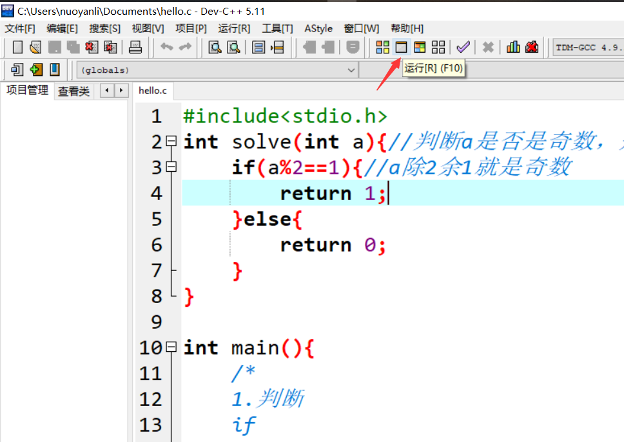Place cursor on 'return 1;' line
The height and width of the screenshot is (442, 624).
[x=333, y=194]
